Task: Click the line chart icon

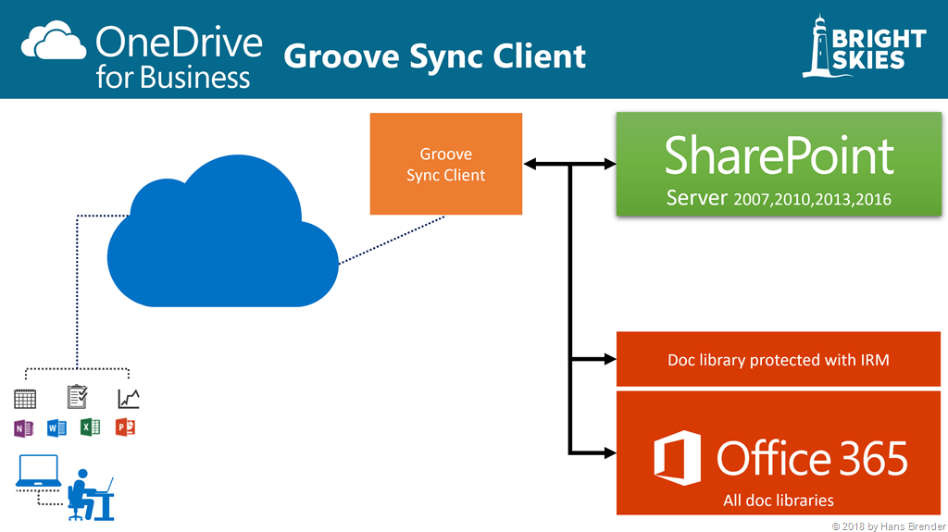Action: pyautogui.click(x=128, y=399)
